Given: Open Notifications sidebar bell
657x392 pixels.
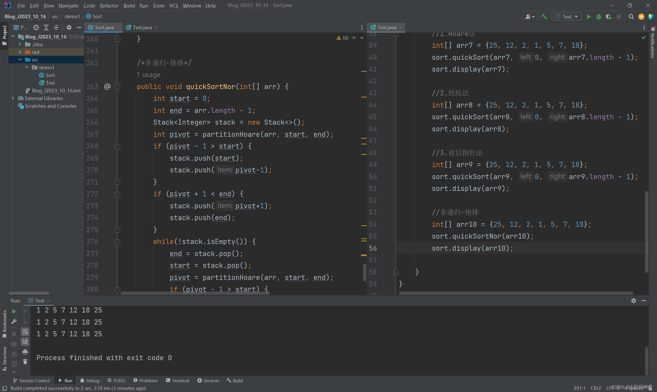Looking at the screenshot, I should (x=653, y=28).
